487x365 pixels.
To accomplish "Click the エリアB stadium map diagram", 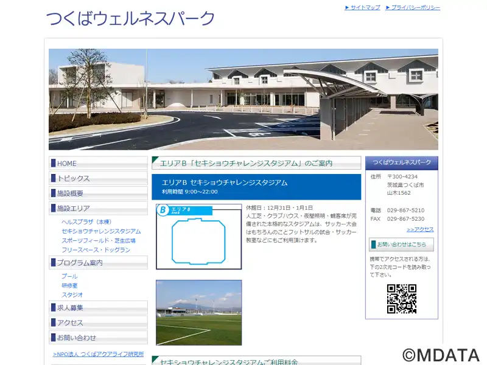I will (x=199, y=237).
